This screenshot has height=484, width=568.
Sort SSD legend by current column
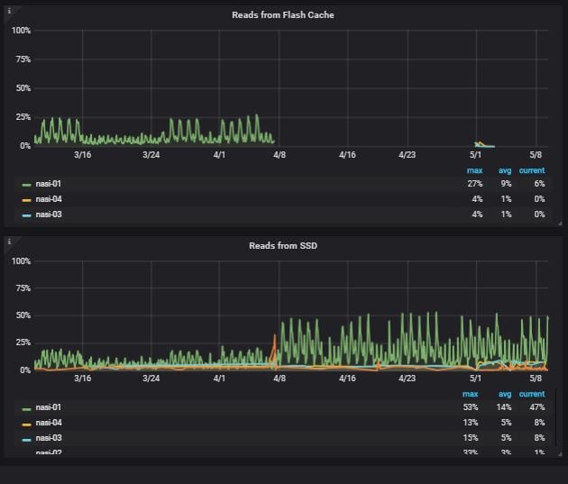[532, 394]
